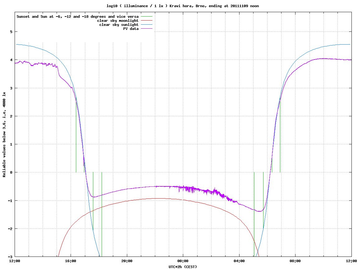Click the x-axis label 08:00
The height and width of the screenshot is (269, 358).
pyautogui.click(x=295, y=261)
